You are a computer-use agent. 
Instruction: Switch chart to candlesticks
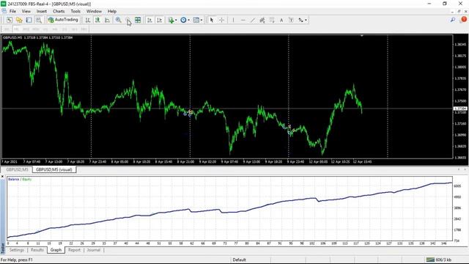point(97,20)
